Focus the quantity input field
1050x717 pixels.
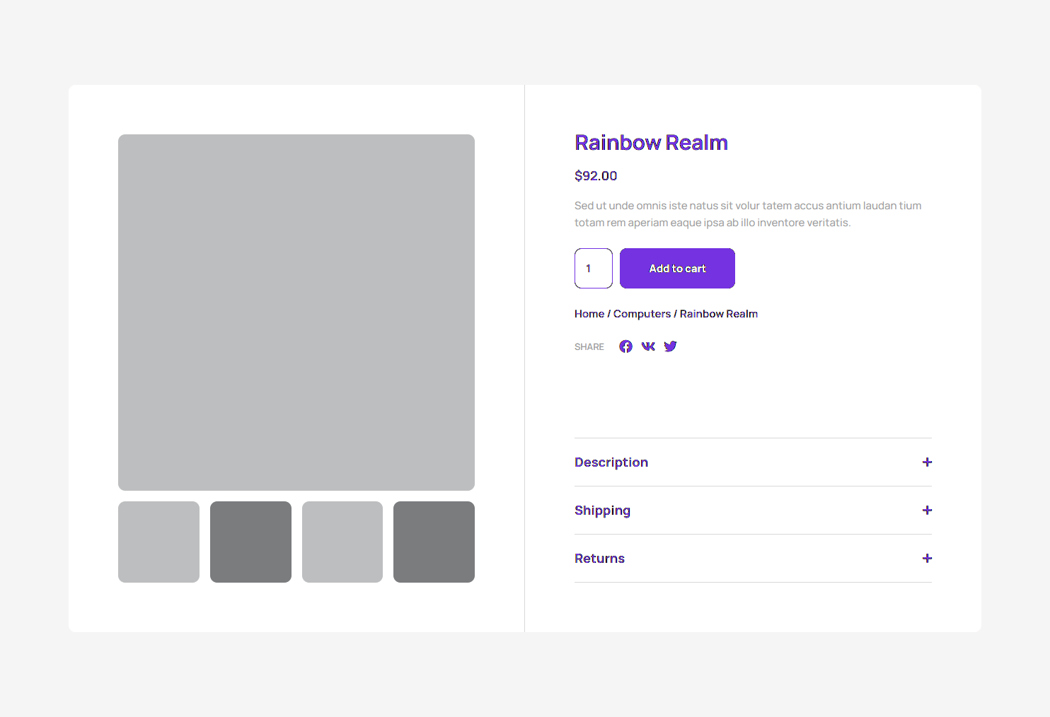(x=593, y=269)
